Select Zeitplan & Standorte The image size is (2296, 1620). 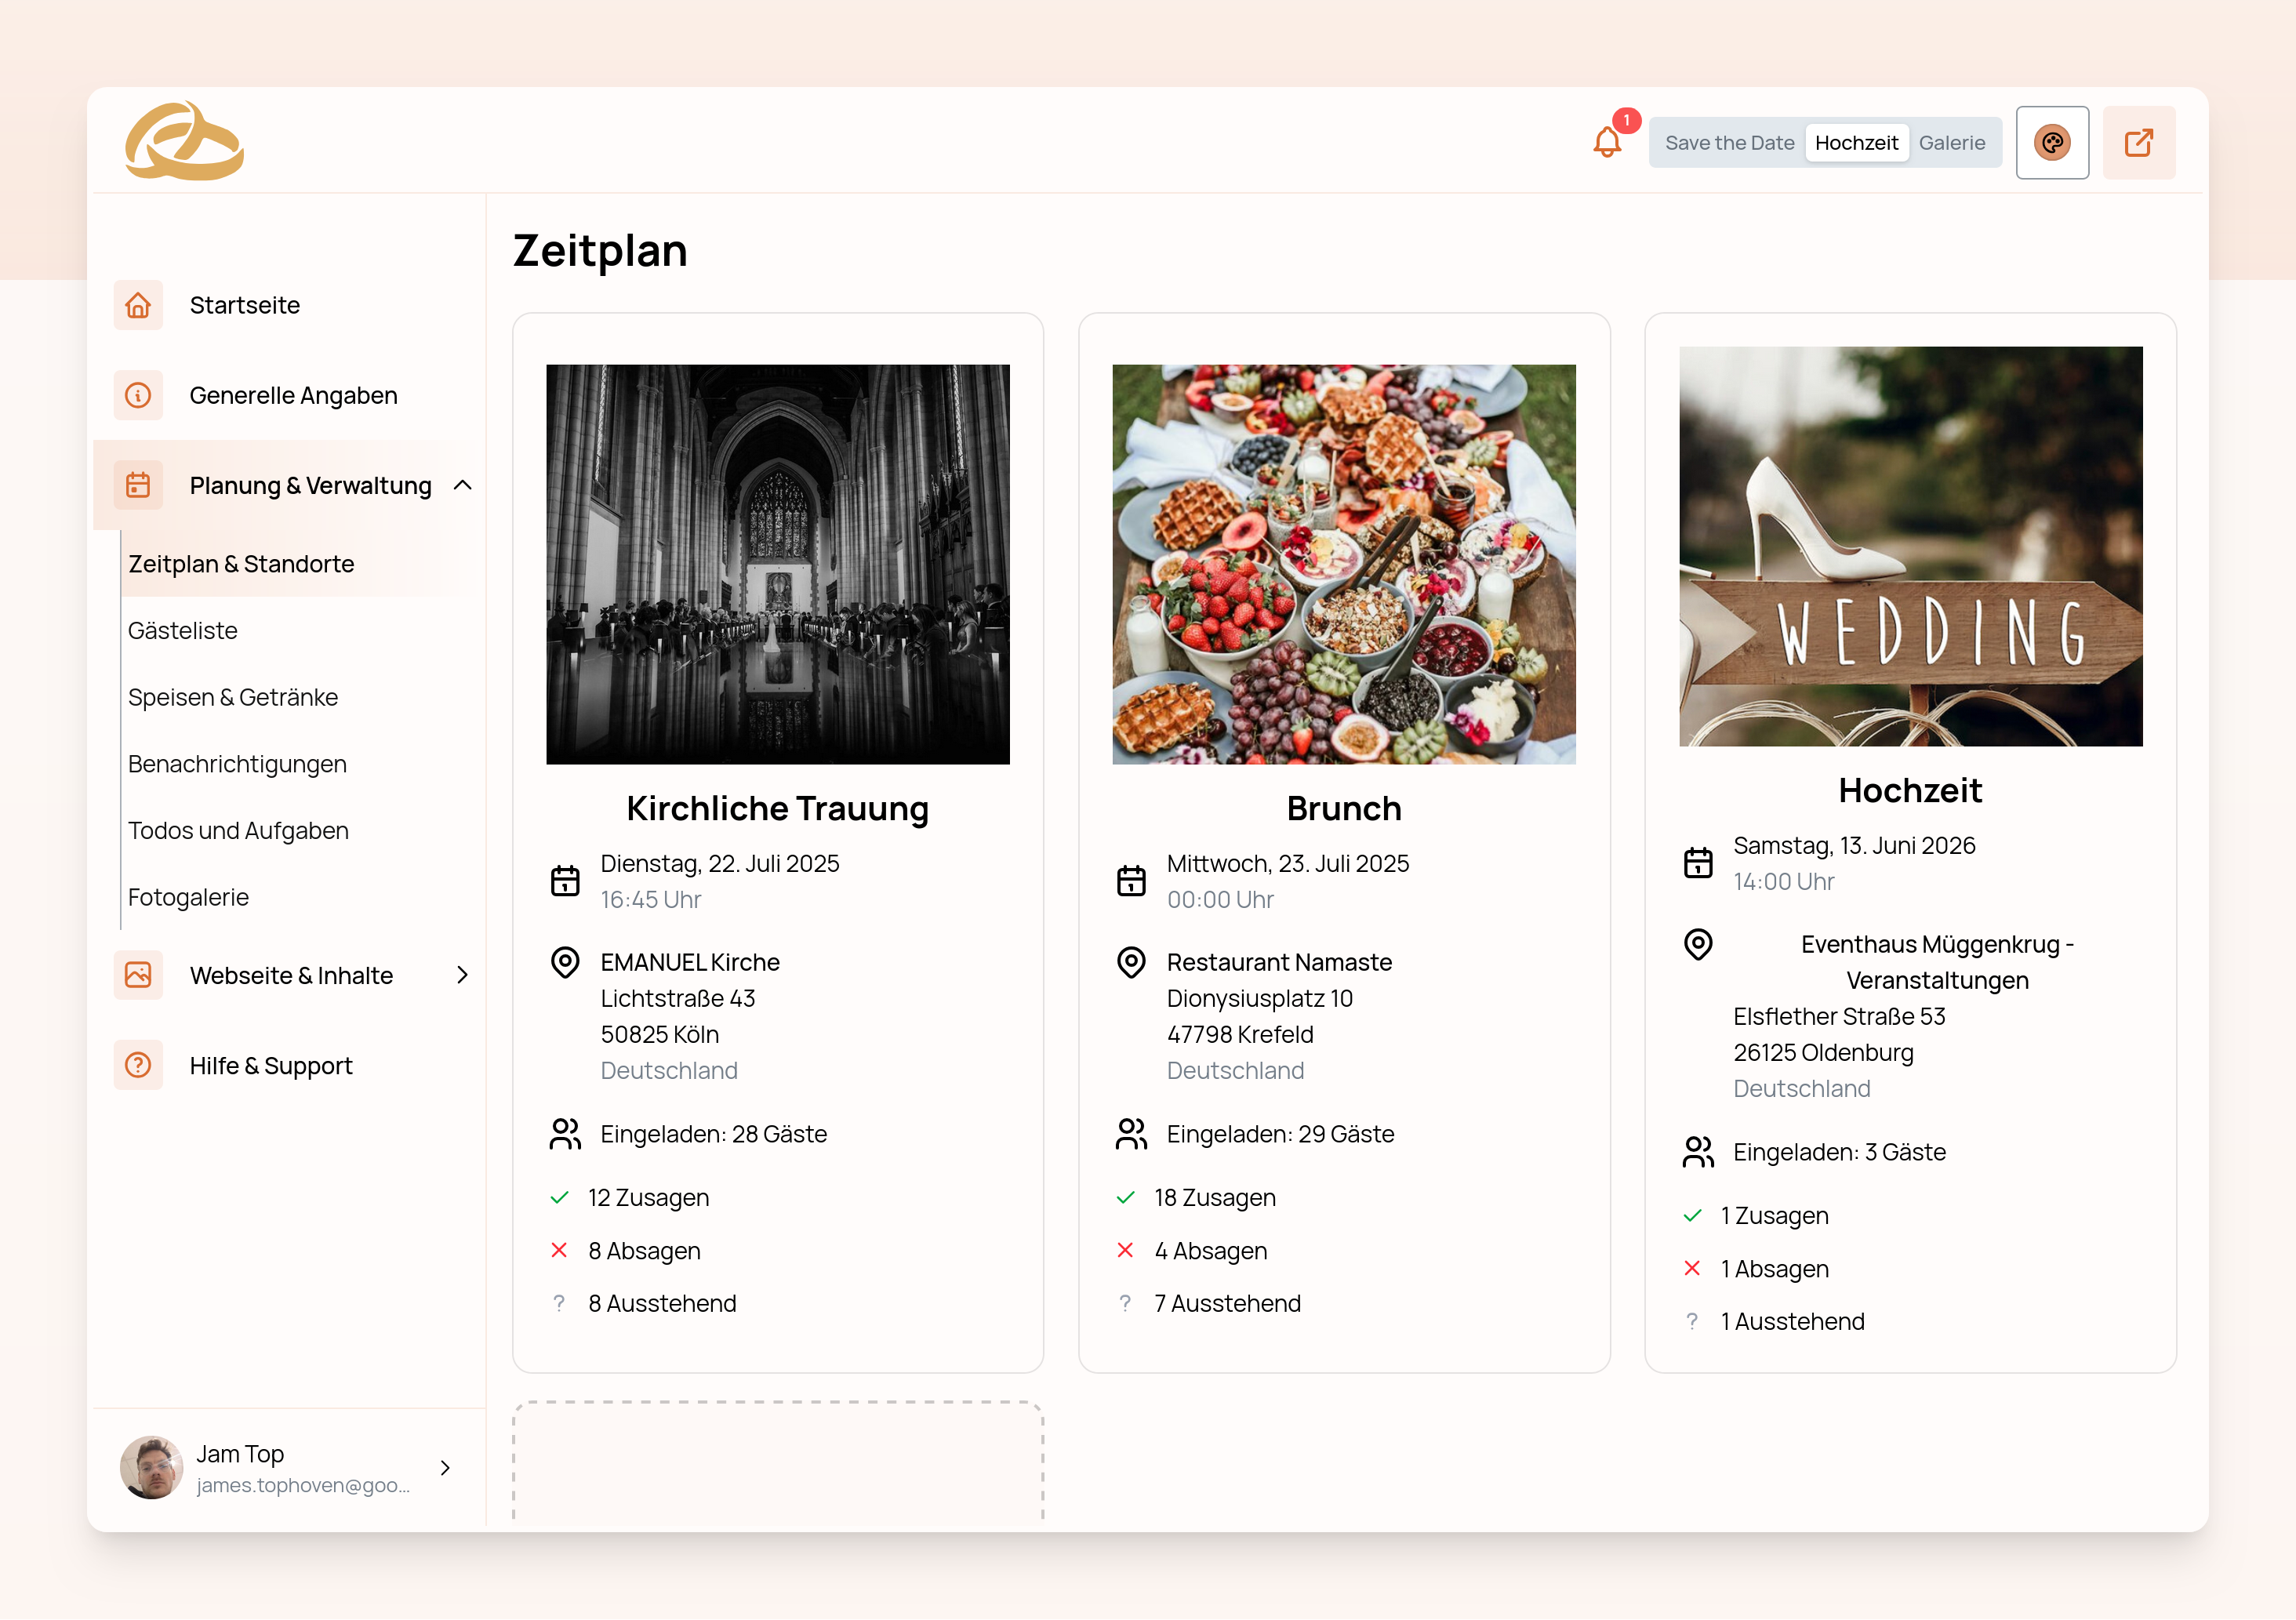(240, 563)
